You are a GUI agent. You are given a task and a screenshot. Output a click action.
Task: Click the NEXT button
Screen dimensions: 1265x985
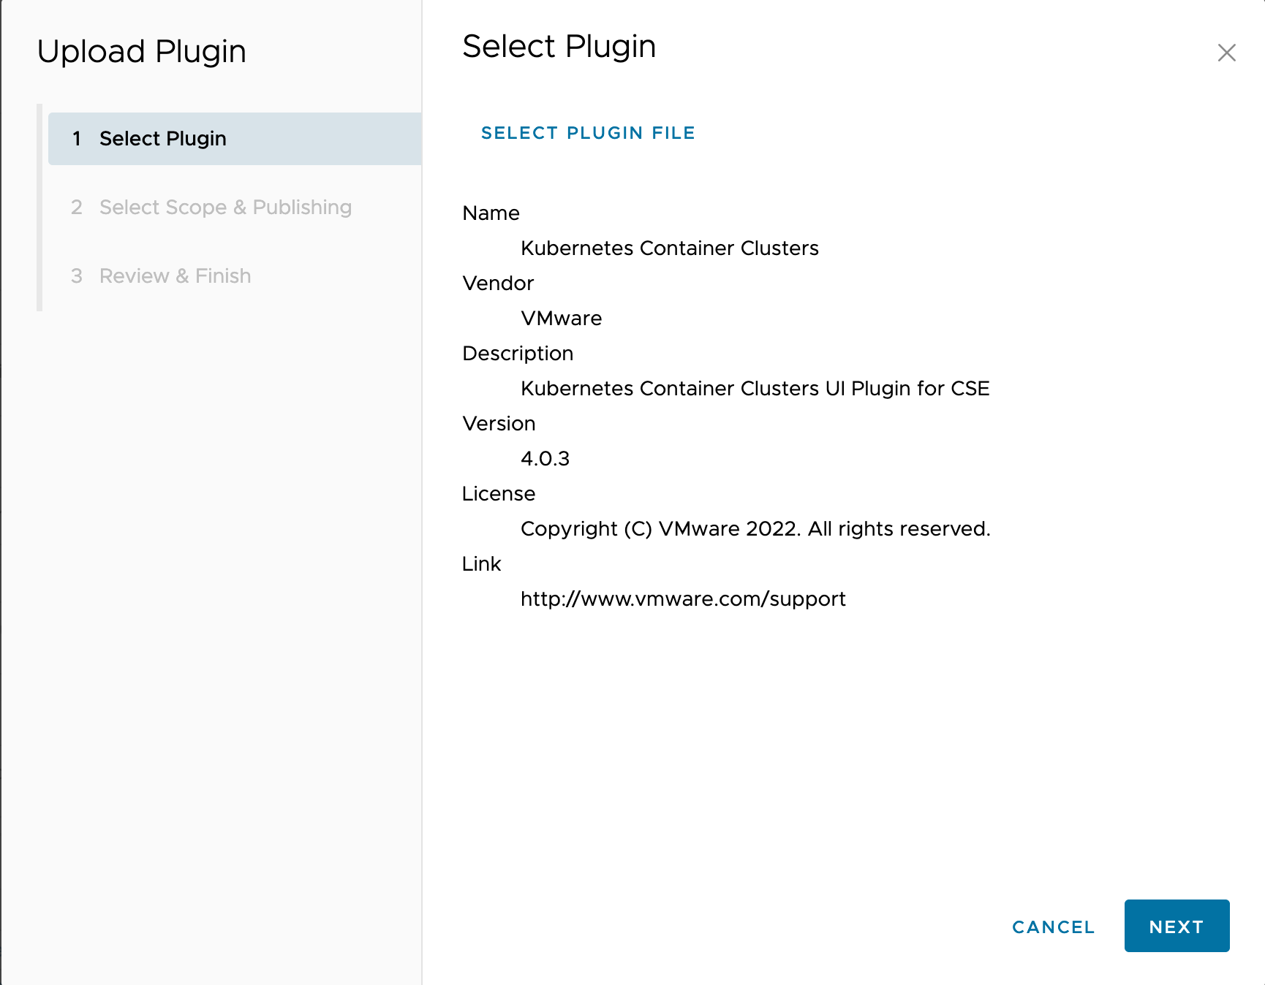[x=1177, y=926]
